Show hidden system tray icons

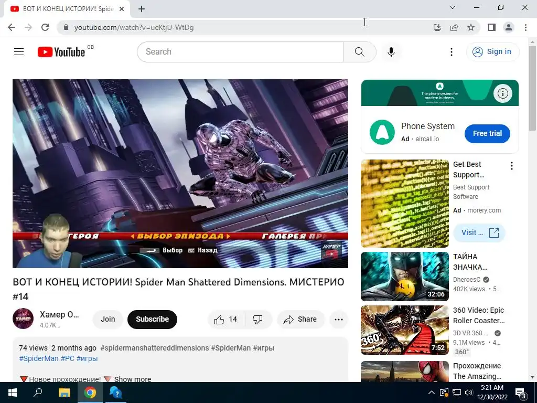click(x=432, y=393)
